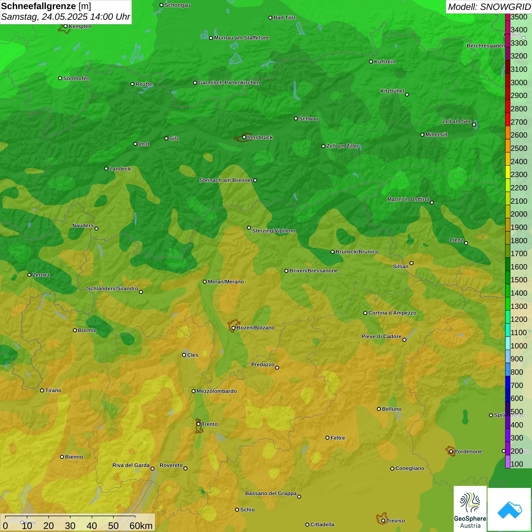532x532 pixels.
Task: Click the Zell am Ziller label
Action: [x=343, y=146]
